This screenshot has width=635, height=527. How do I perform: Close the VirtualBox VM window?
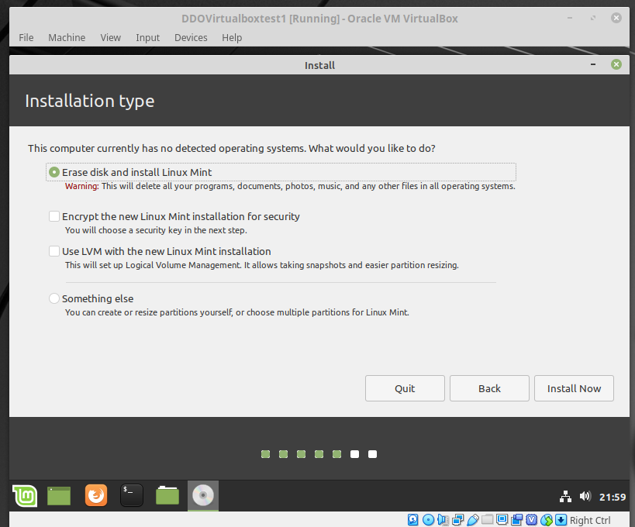(x=616, y=18)
